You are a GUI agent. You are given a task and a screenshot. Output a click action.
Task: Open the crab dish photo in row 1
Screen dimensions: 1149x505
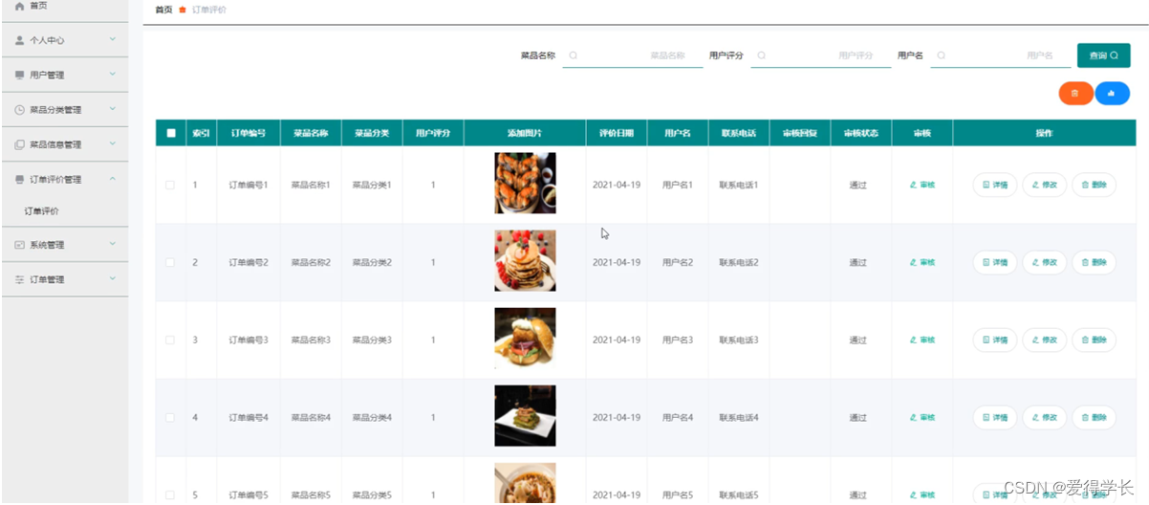[525, 183]
